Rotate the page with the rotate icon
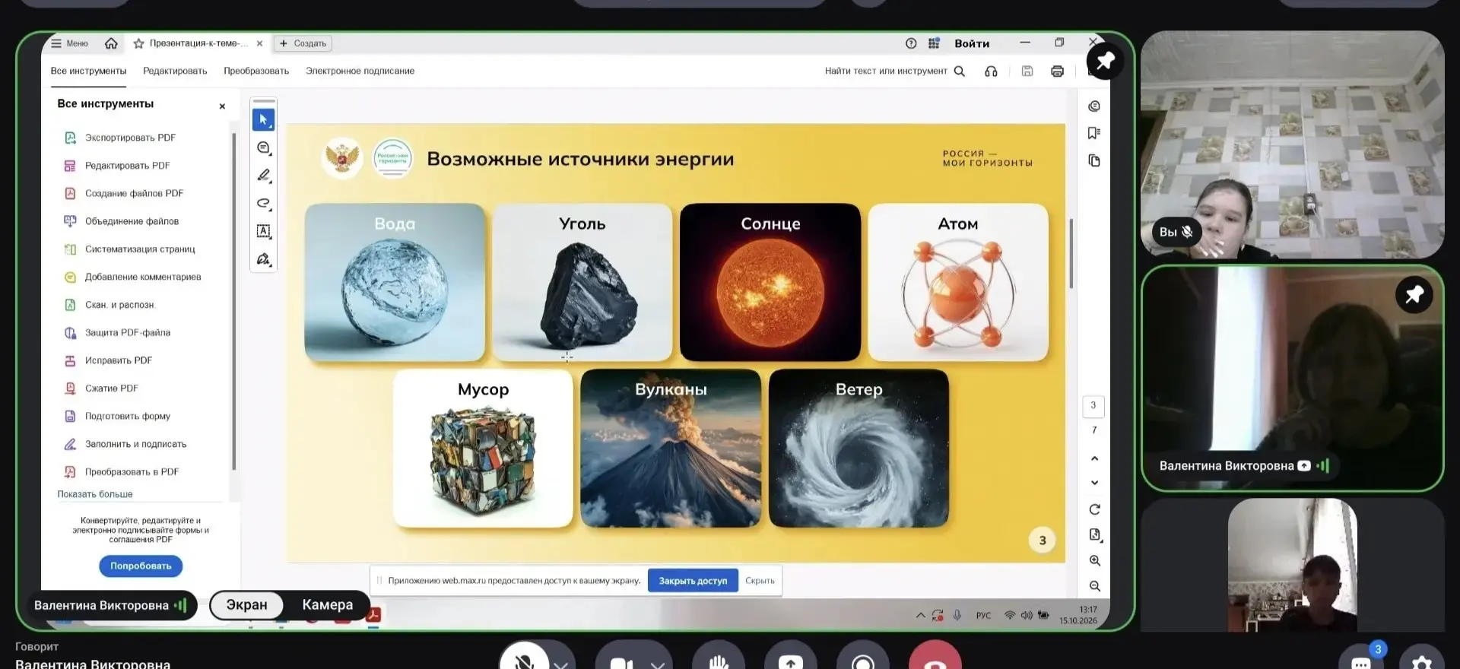 [1094, 509]
